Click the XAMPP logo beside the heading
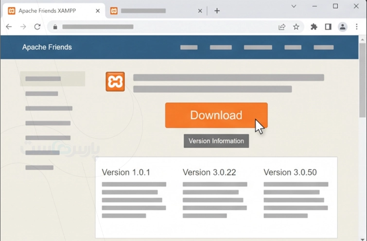This screenshot has width=367, height=241. click(115, 82)
